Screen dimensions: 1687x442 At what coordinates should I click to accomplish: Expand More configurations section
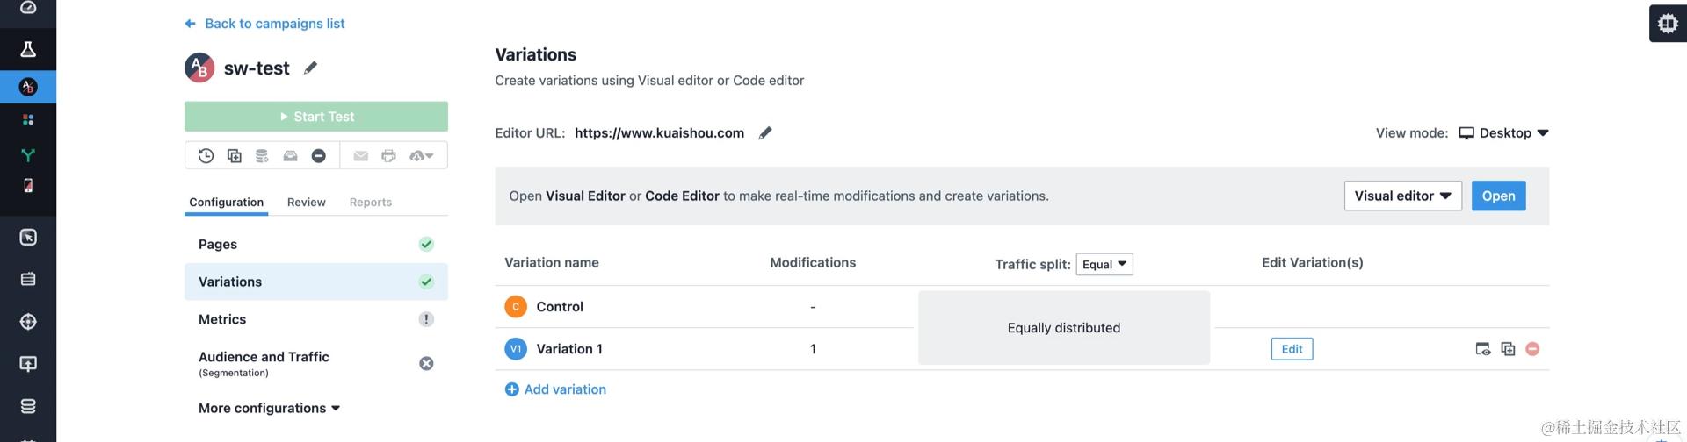tap(269, 408)
